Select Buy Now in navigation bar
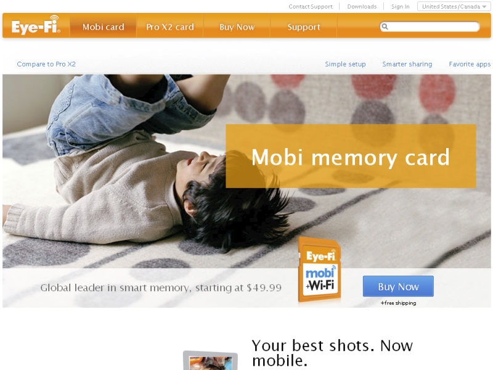 [237, 27]
